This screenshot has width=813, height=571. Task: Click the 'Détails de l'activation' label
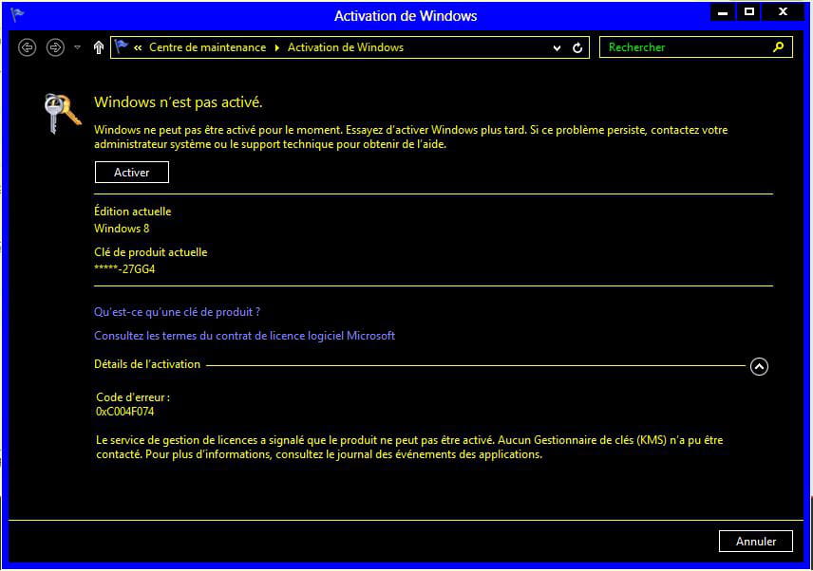click(x=146, y=364)
